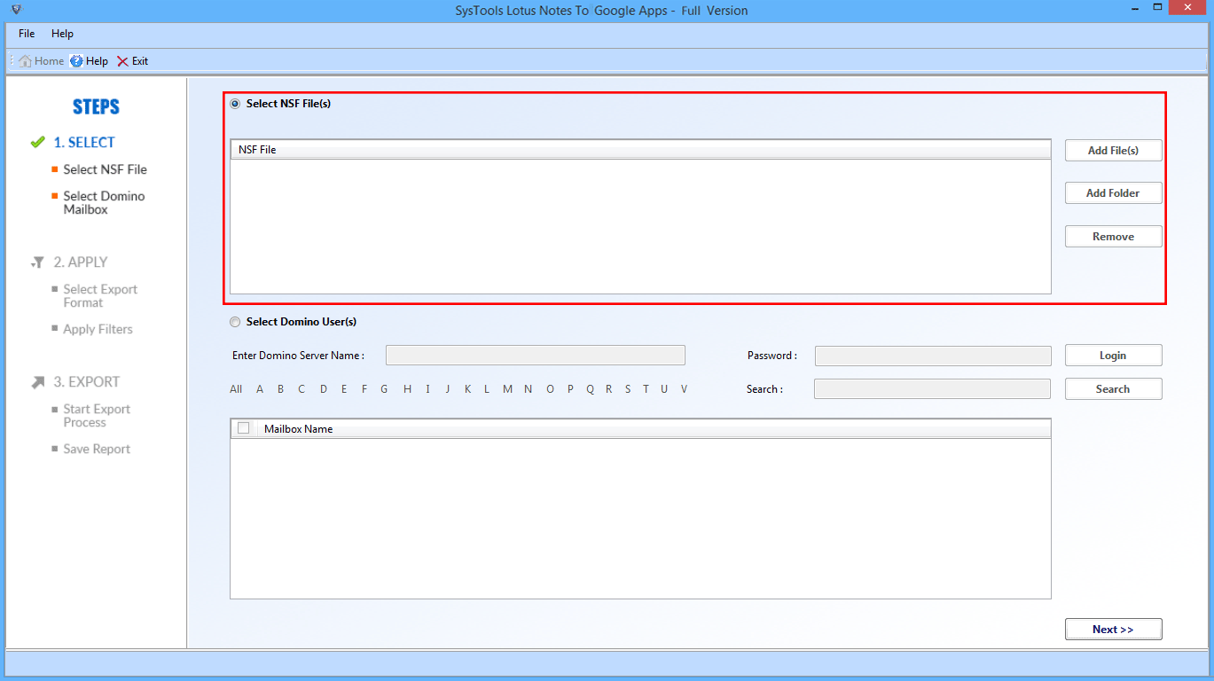1214x681 pixels.
Task: Filter mailboxes by letter V
Action: 684,389
